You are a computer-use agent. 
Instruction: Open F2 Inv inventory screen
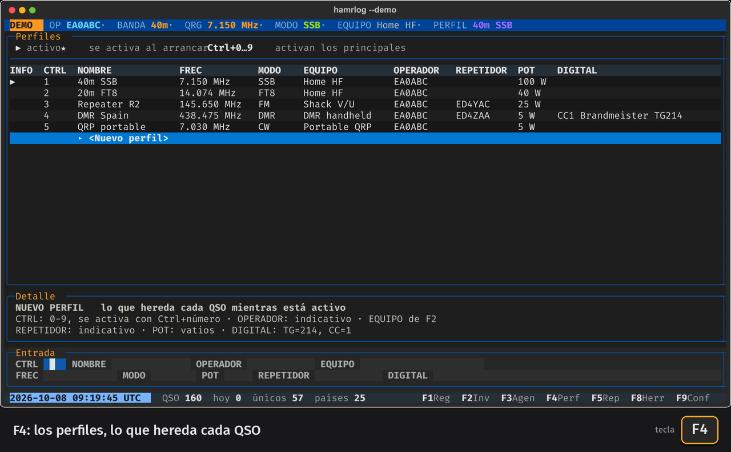(x=475, y=398)
